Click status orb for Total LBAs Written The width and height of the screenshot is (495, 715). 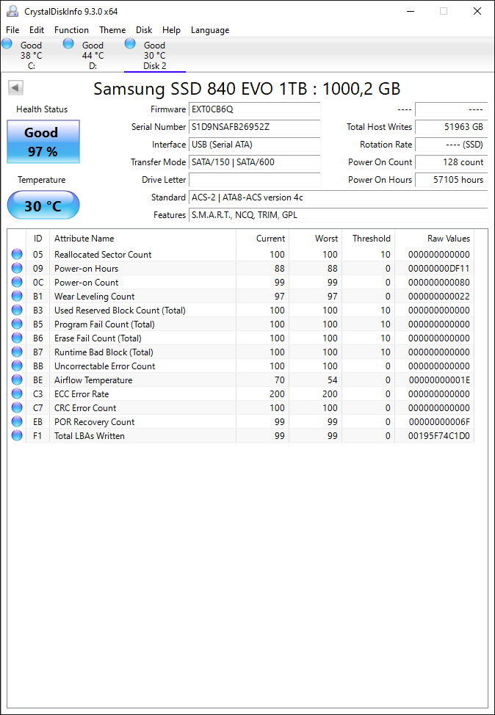point(17,435)
